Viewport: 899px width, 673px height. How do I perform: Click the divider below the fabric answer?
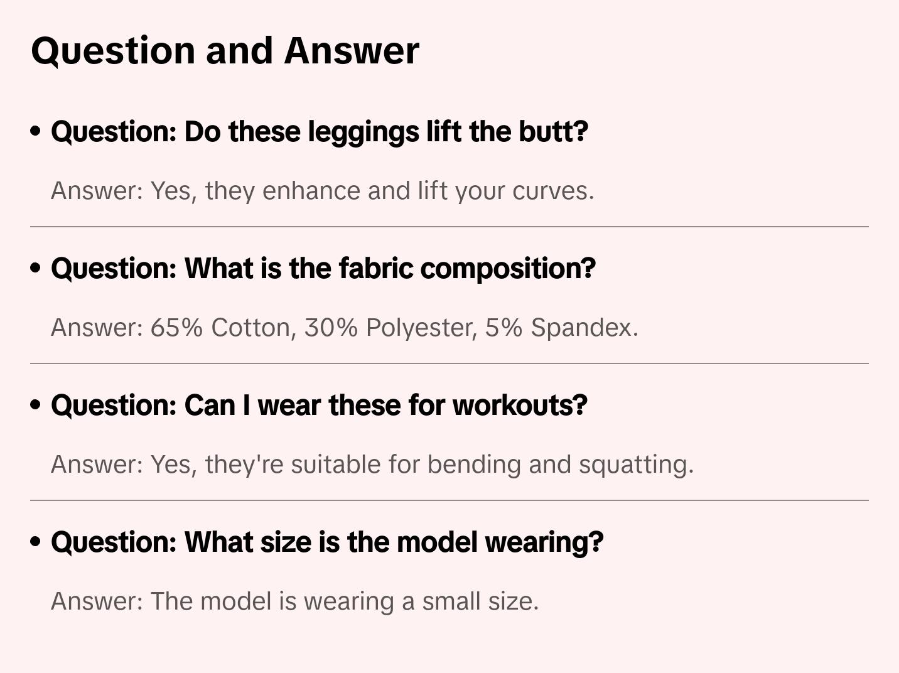pos(449,363)
